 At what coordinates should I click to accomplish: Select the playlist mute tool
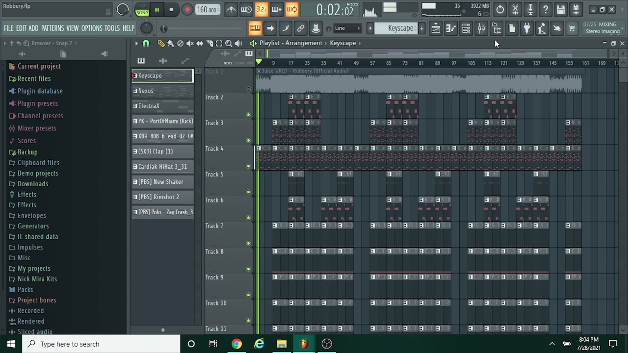point(190,43)
